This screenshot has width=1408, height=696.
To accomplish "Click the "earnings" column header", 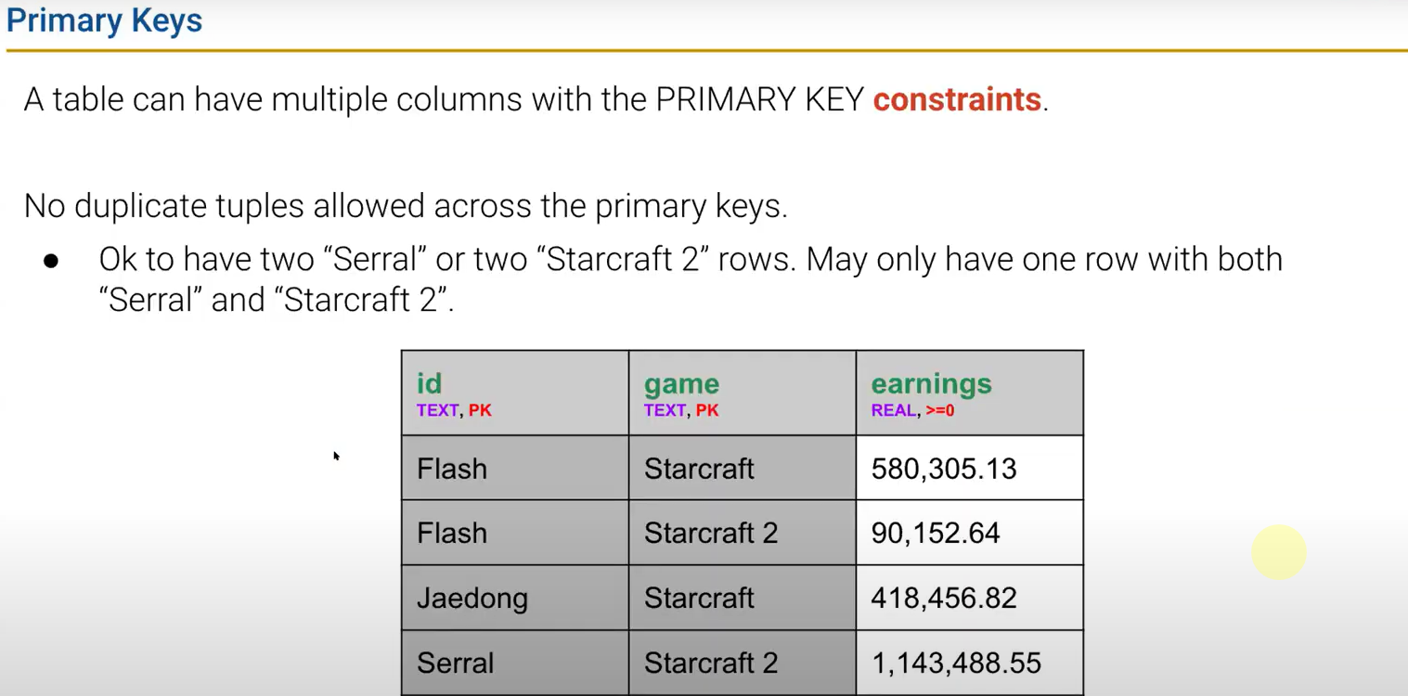I will 931,383.
